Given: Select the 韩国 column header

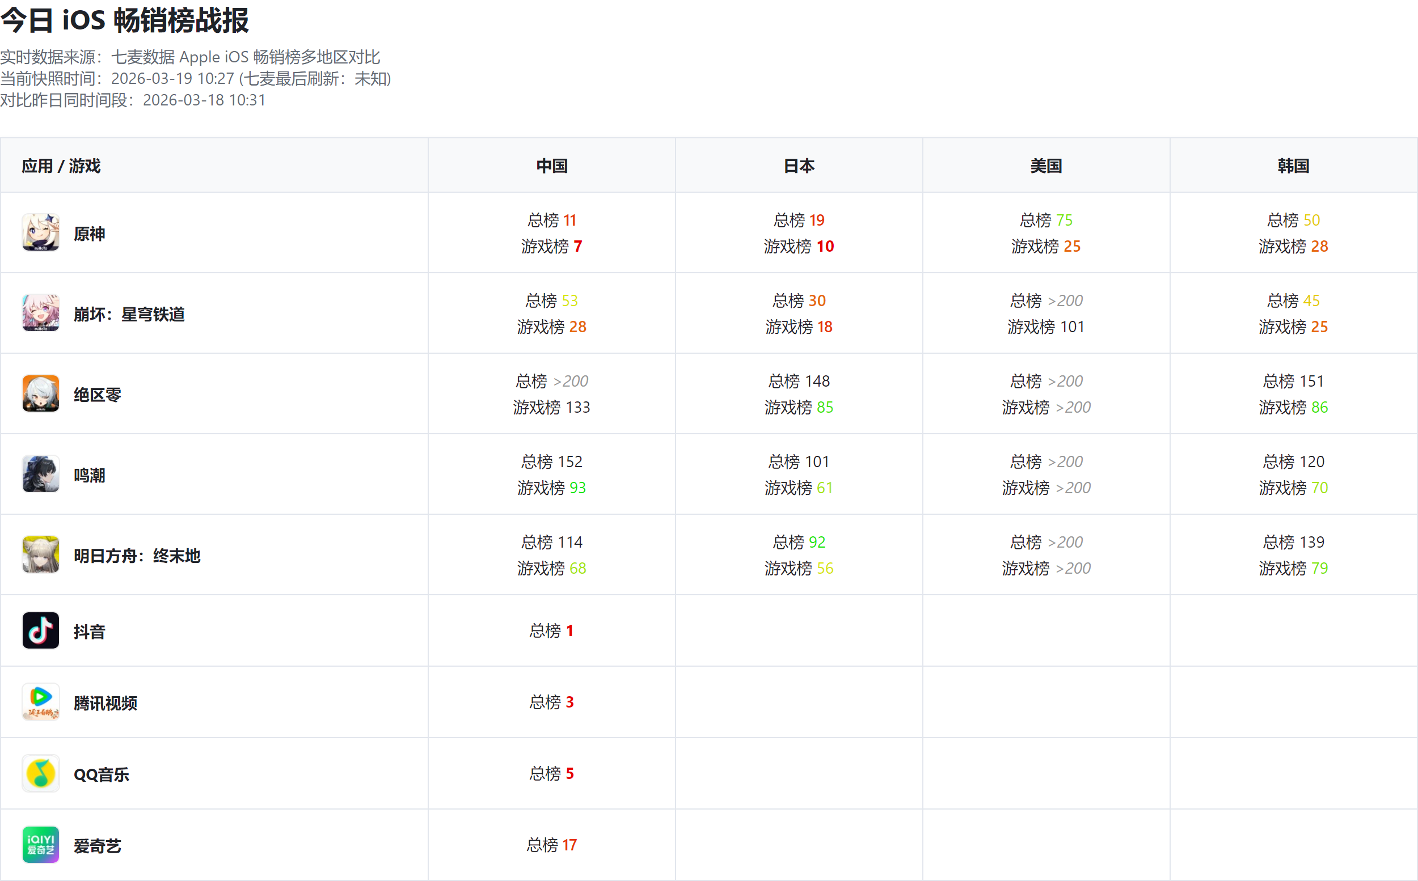Looking at the screenshot, I should 1293,166.
